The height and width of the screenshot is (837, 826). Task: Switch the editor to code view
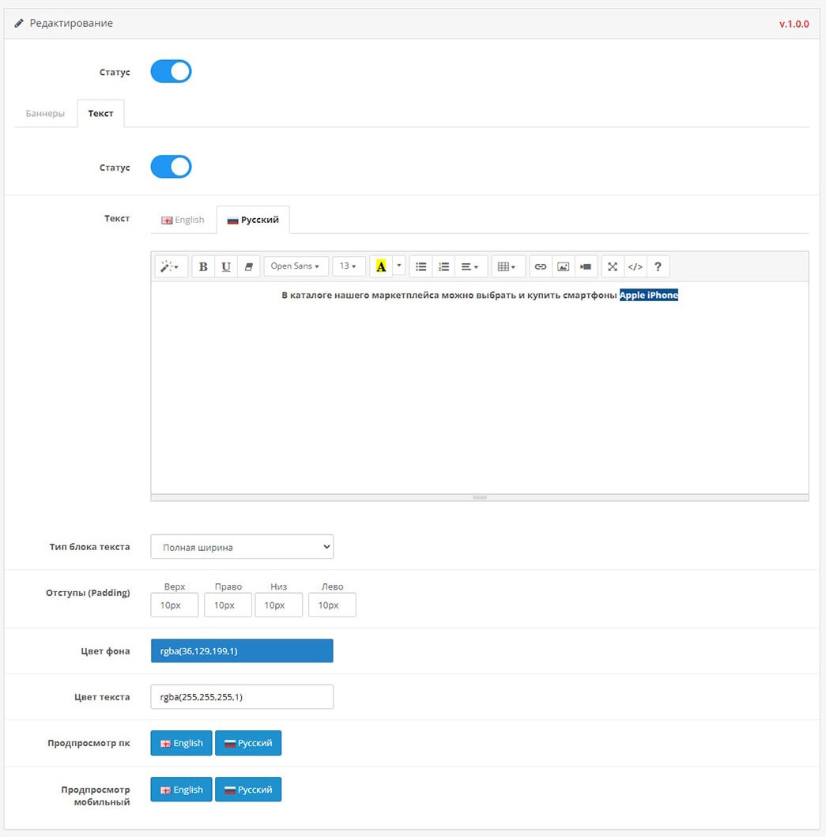tap(636, 267)
